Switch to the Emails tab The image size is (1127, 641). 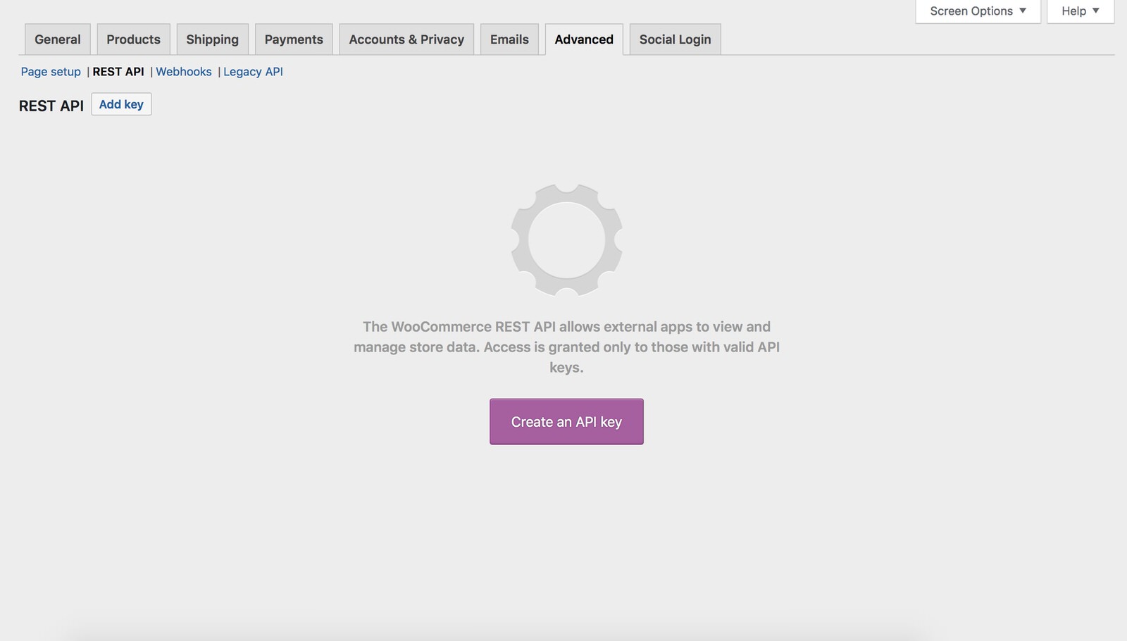click(x=509, y=39)
